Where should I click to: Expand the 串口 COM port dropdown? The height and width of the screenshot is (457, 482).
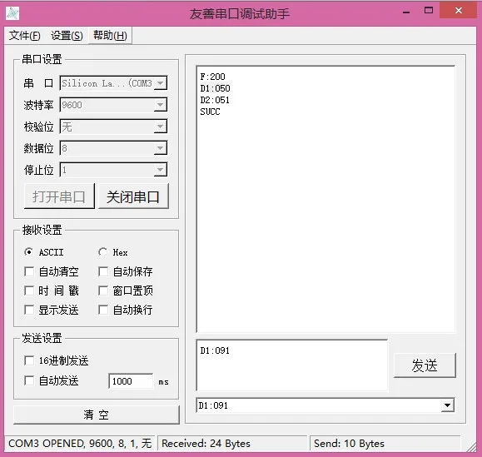(x=160, y=83)
